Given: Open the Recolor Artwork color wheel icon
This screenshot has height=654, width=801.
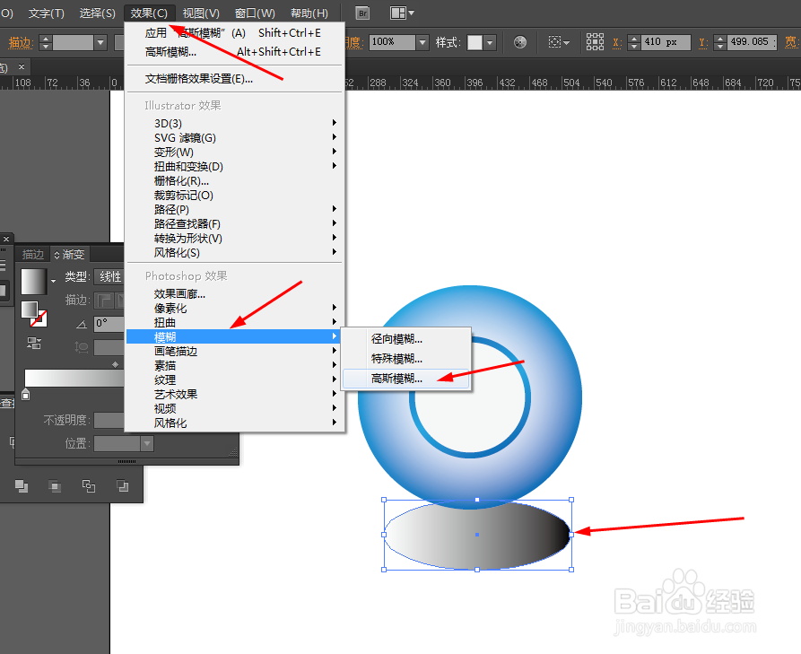Looking at the screenshot, I should [520, 42].
